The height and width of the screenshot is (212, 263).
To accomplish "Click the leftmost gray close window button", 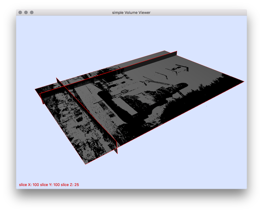I will [20, 12].
